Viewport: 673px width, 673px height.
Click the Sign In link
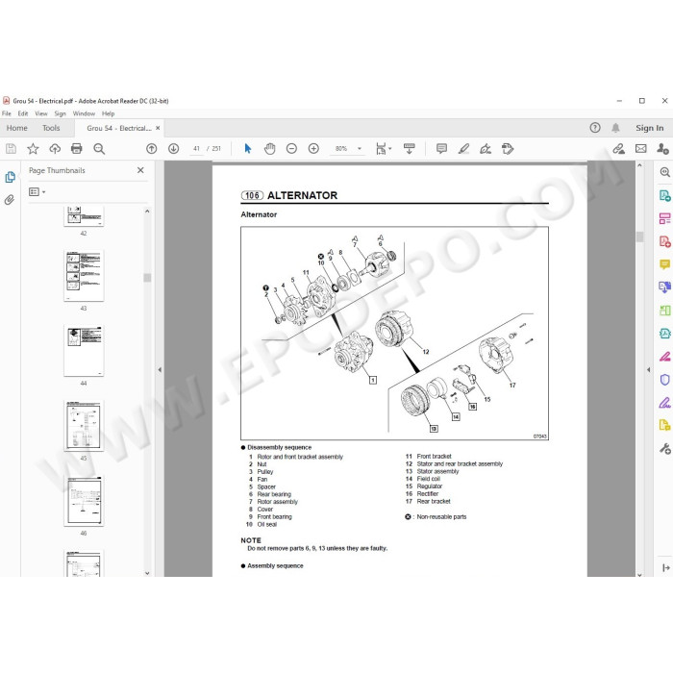649,128
